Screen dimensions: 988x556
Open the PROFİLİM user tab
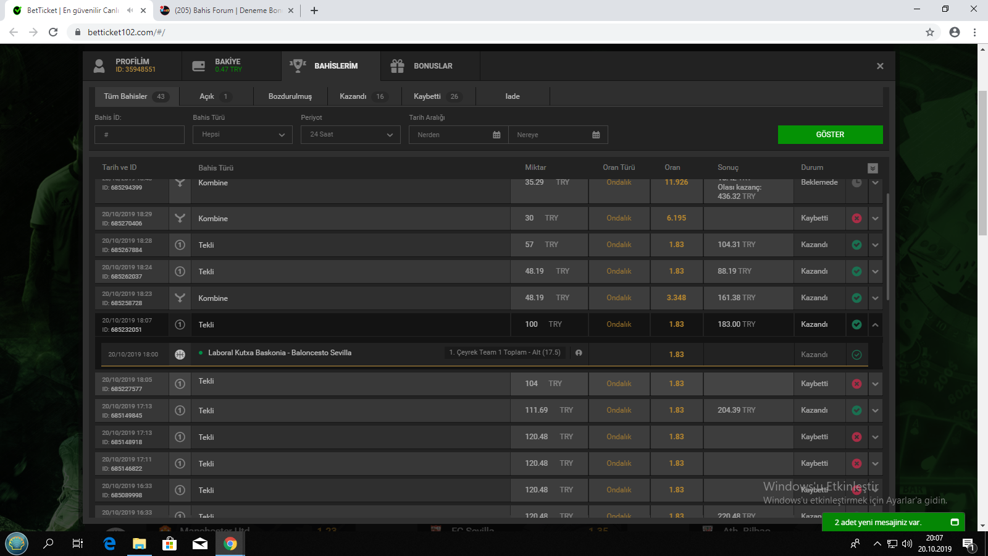(132, 65)
